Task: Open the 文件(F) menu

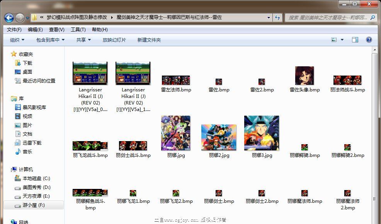Action: (14, 30)
